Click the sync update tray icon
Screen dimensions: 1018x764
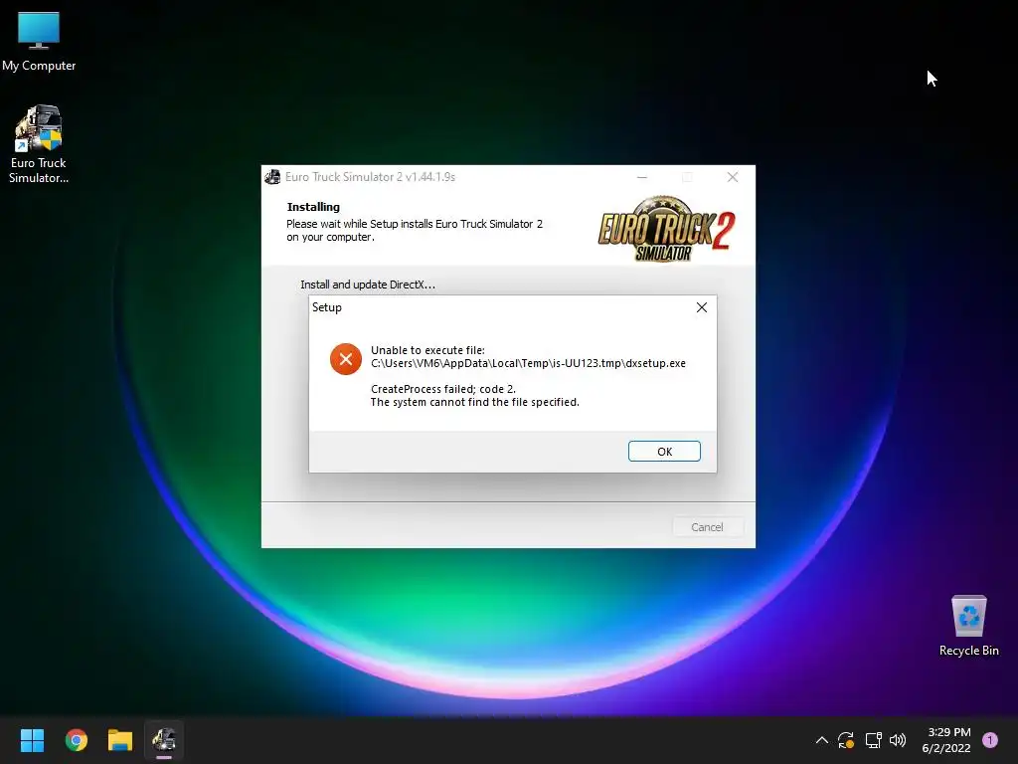846,740
